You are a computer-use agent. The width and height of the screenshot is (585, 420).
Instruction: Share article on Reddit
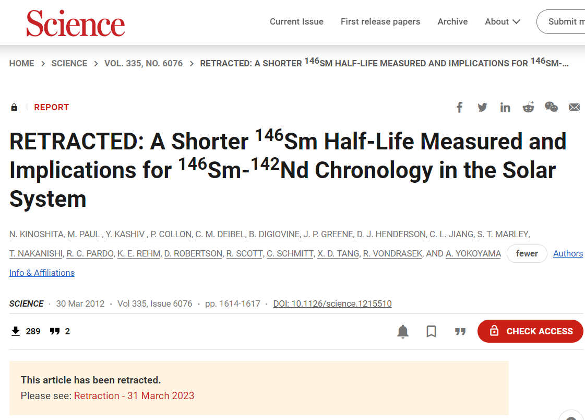pos(528,107)
